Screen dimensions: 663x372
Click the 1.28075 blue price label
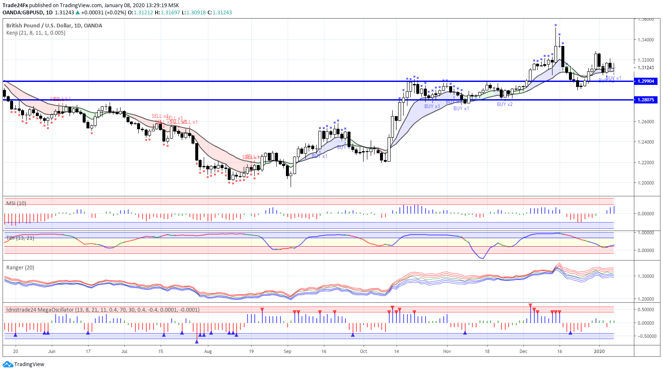tap(646, 100)
